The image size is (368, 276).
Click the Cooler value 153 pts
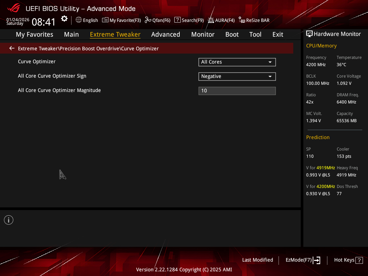point(344,156)
